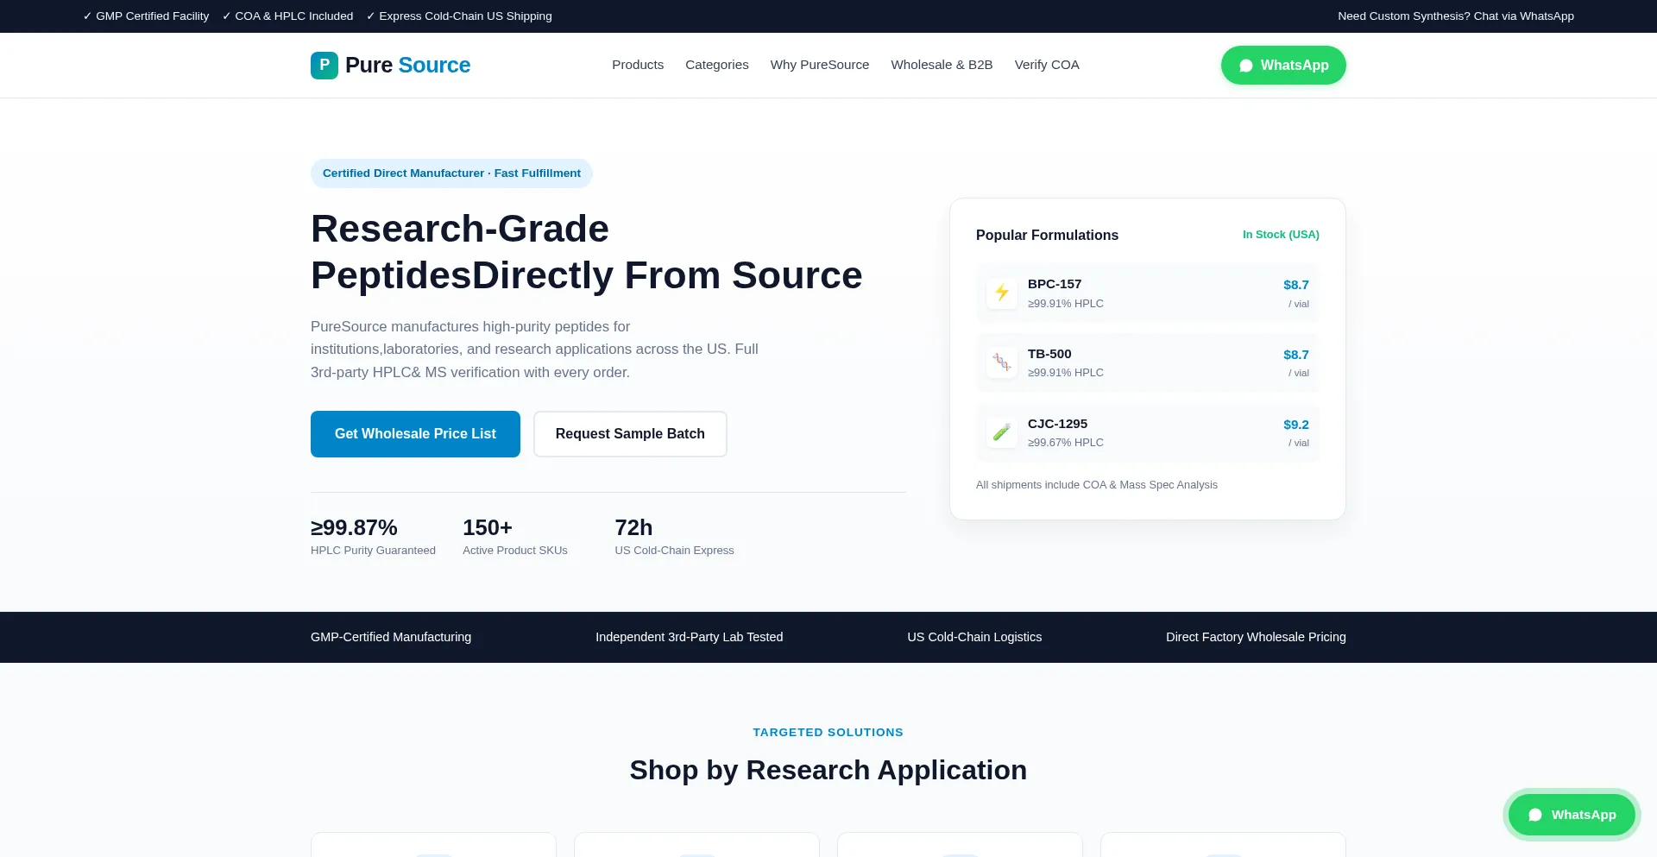Click Get Wholesale Price List button
The image size is (1657, 857).
[x=415, y=434]
